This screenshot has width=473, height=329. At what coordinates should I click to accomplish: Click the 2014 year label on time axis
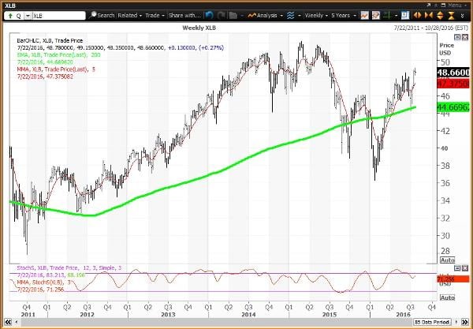[x=248, y=315]
